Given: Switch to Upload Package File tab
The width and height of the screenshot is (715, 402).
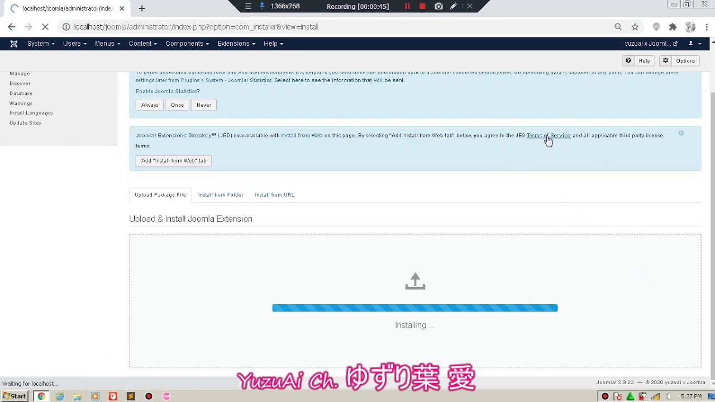Looking at the screenshot, I should [x=160, y=195].
